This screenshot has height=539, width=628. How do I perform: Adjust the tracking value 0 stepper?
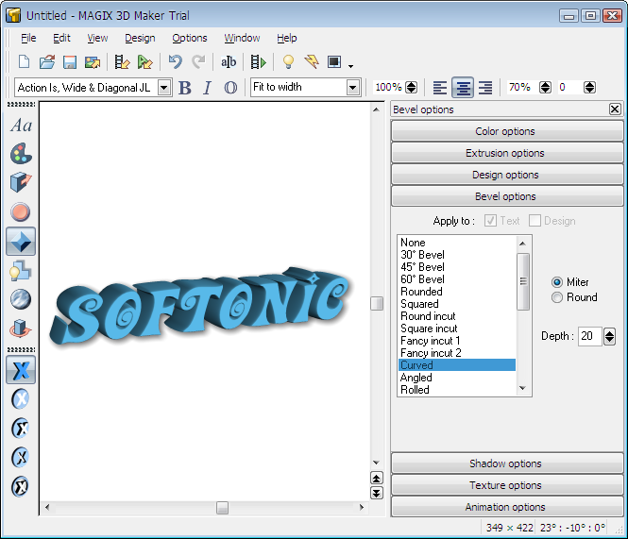tap(589, 87)
